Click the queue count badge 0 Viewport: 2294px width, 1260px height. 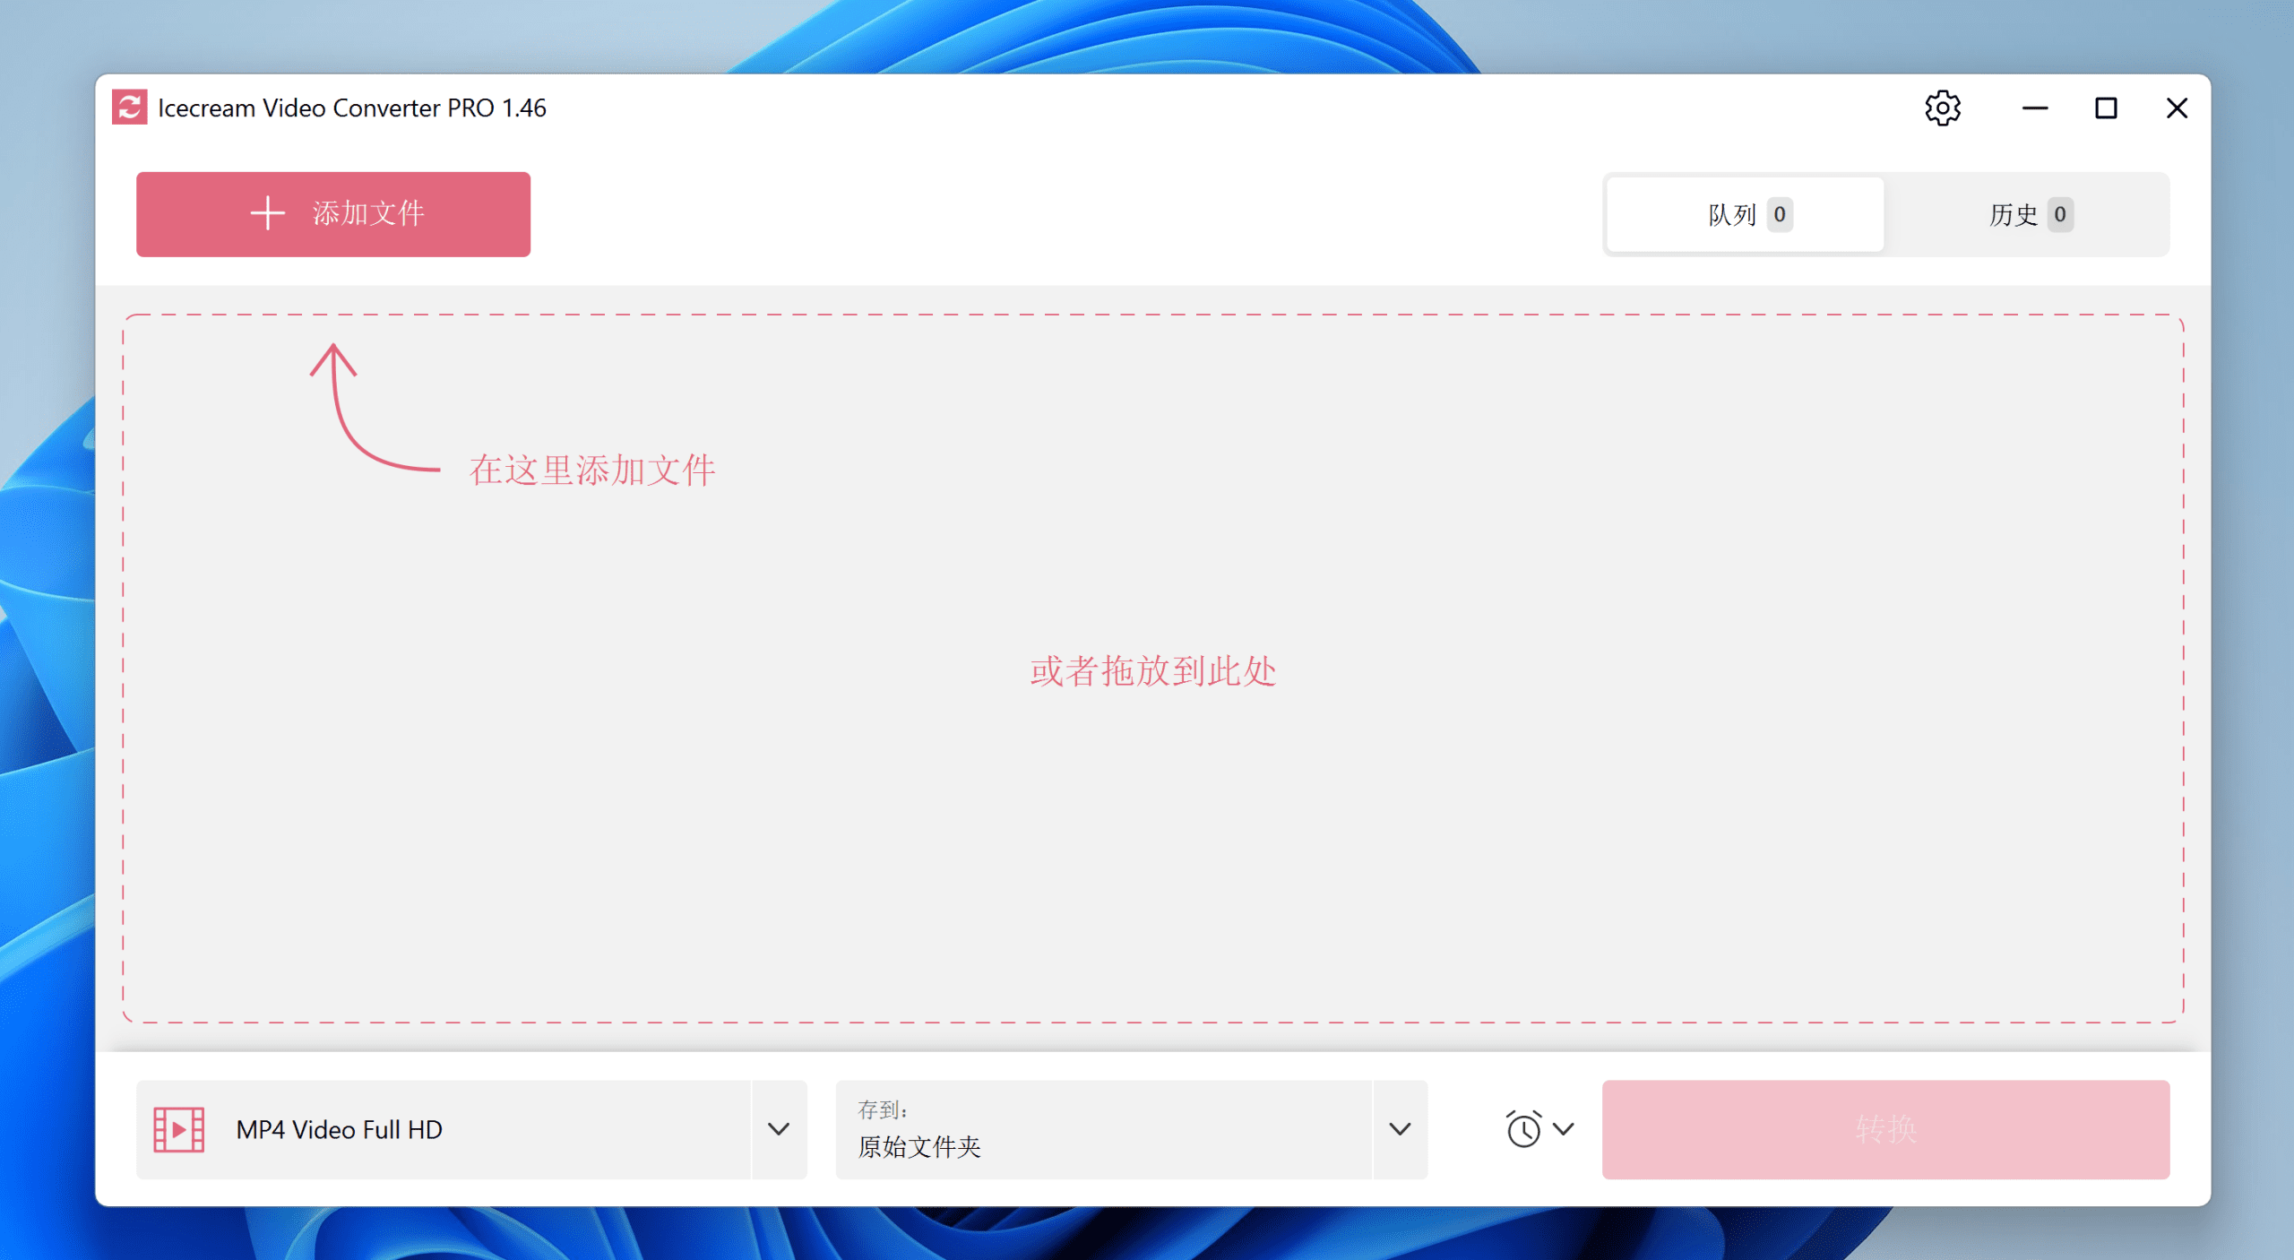pos(1779,214)
